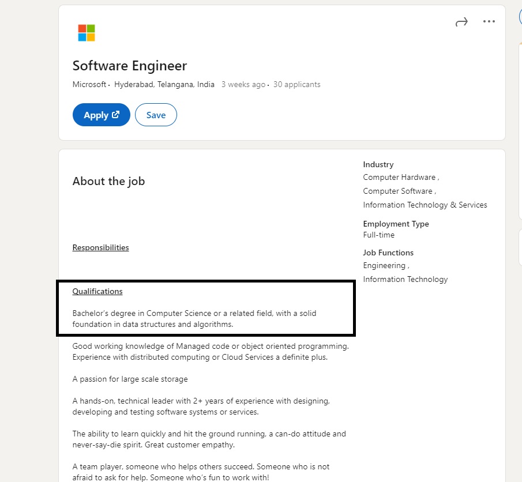
Task: Click the Microsoft company logo
Action: pos(87,33)
